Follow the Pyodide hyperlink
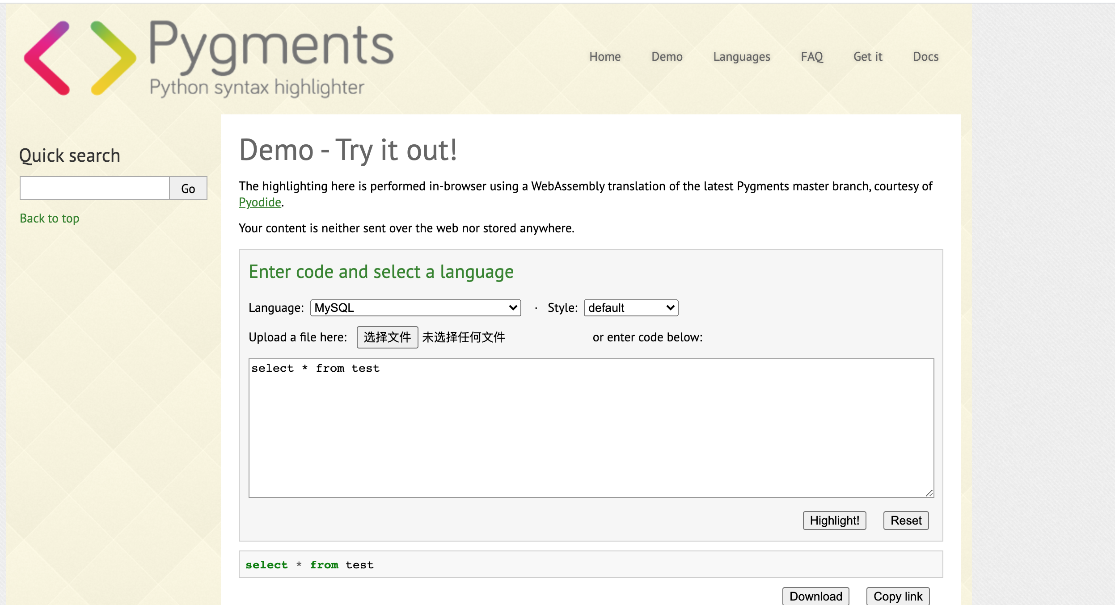Image resolution: width=1115 pixels, height=605 pixels. coord(260,202)
